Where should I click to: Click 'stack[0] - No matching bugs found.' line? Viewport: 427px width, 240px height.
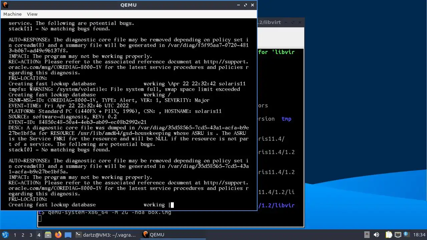[x=59, y=150]
